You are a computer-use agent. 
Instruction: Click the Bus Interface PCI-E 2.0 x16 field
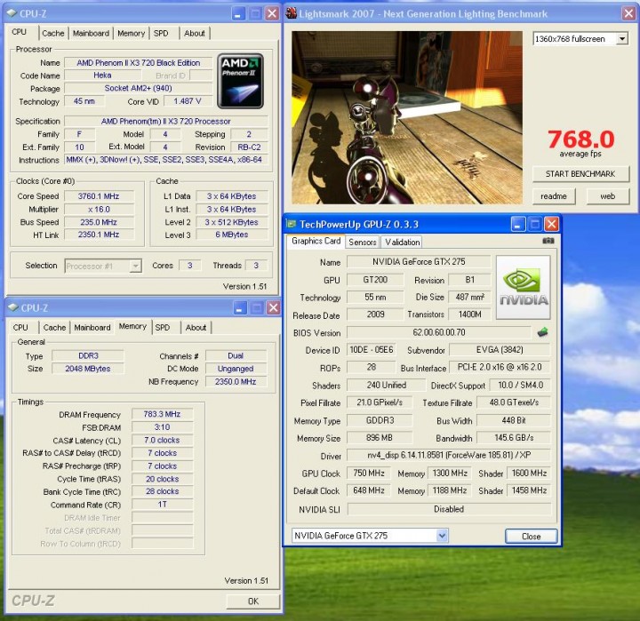pos(500,367)
